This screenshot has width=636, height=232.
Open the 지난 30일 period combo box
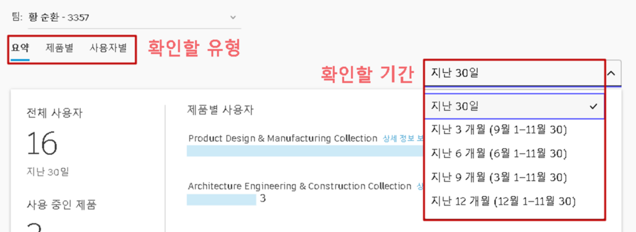[522, 73]
